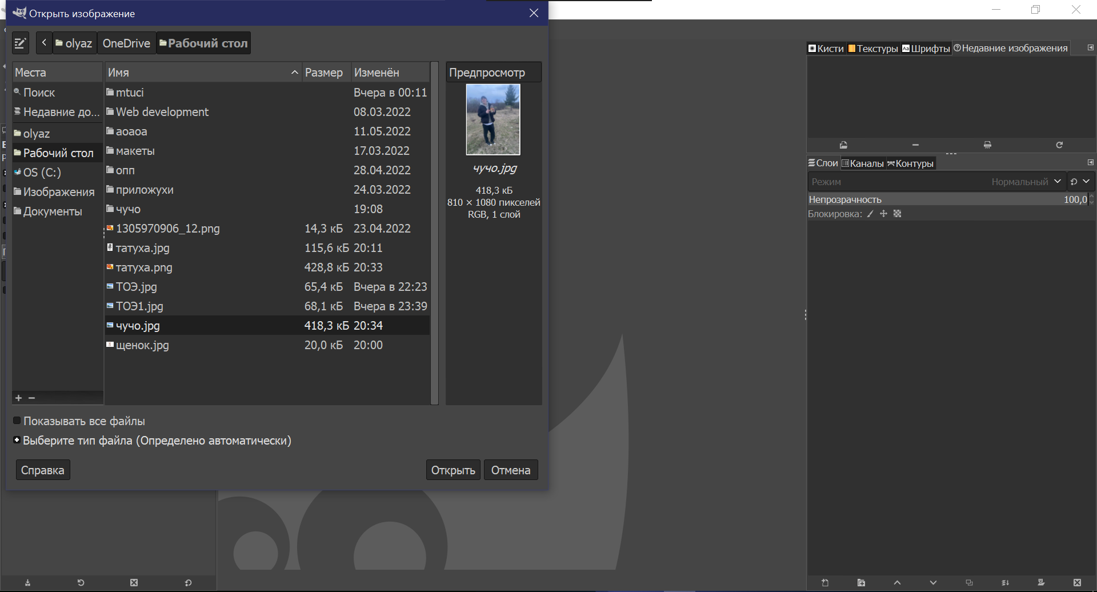Viewport: 1097px width, 592px height.
Task: Open the Режим blend mode dropdown
Action: pos(936,182)
